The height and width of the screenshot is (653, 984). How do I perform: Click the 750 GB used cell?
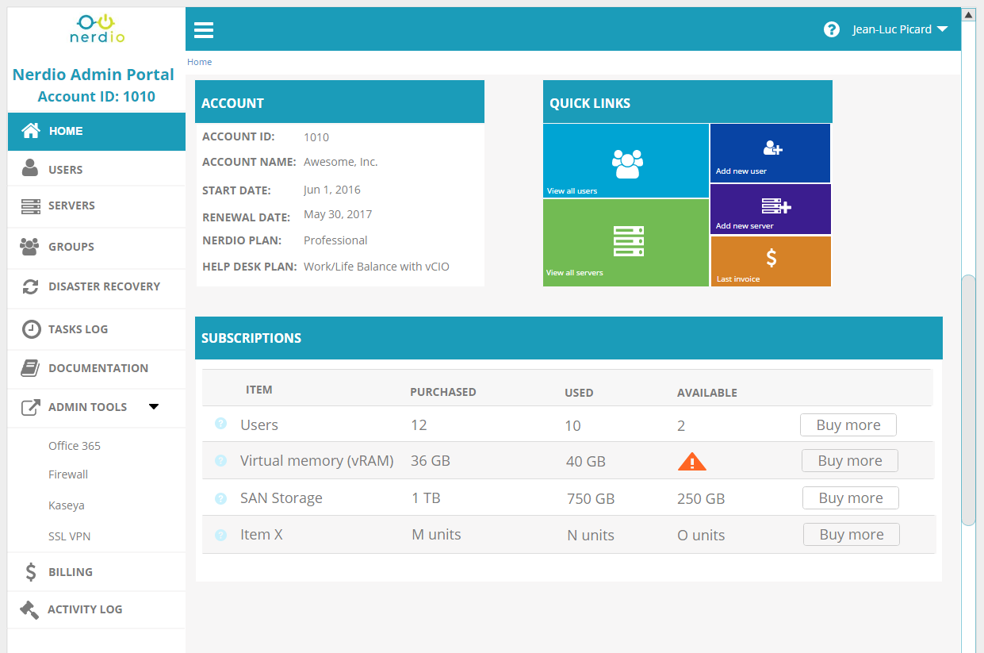tap(591, 499)
